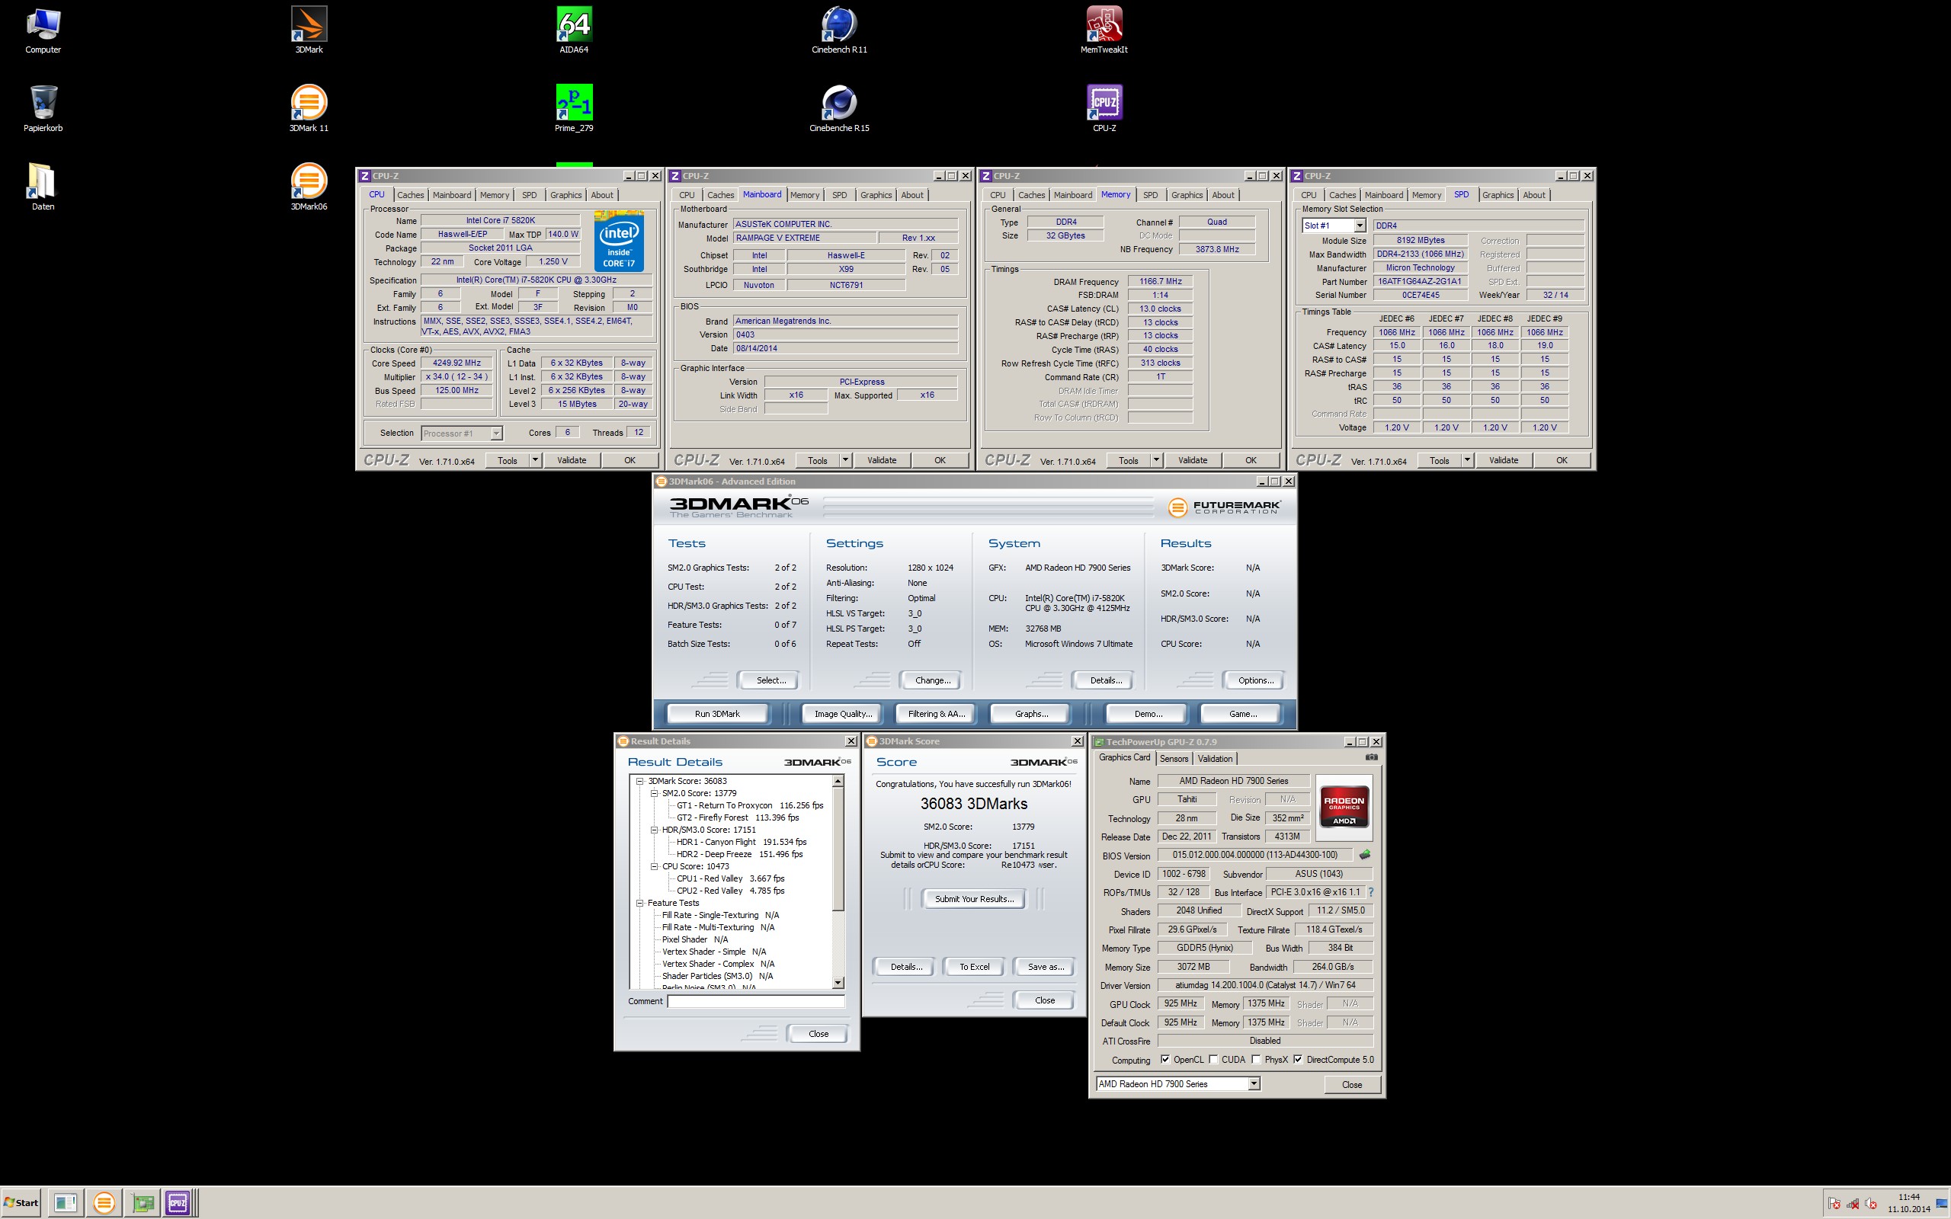Collapse the Feature Tests tree node
The image size is (1951, 1219).
pyautogui.click(x=639, y=903)
